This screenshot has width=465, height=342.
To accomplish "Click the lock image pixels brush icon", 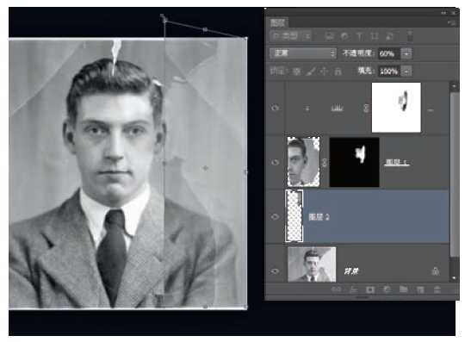I will 310,72.
